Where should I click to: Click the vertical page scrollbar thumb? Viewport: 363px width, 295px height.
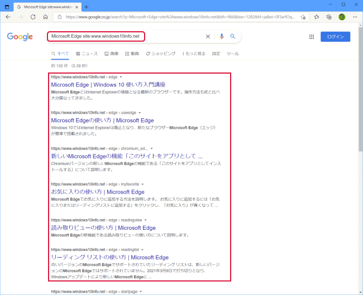[x=360, y=89]
